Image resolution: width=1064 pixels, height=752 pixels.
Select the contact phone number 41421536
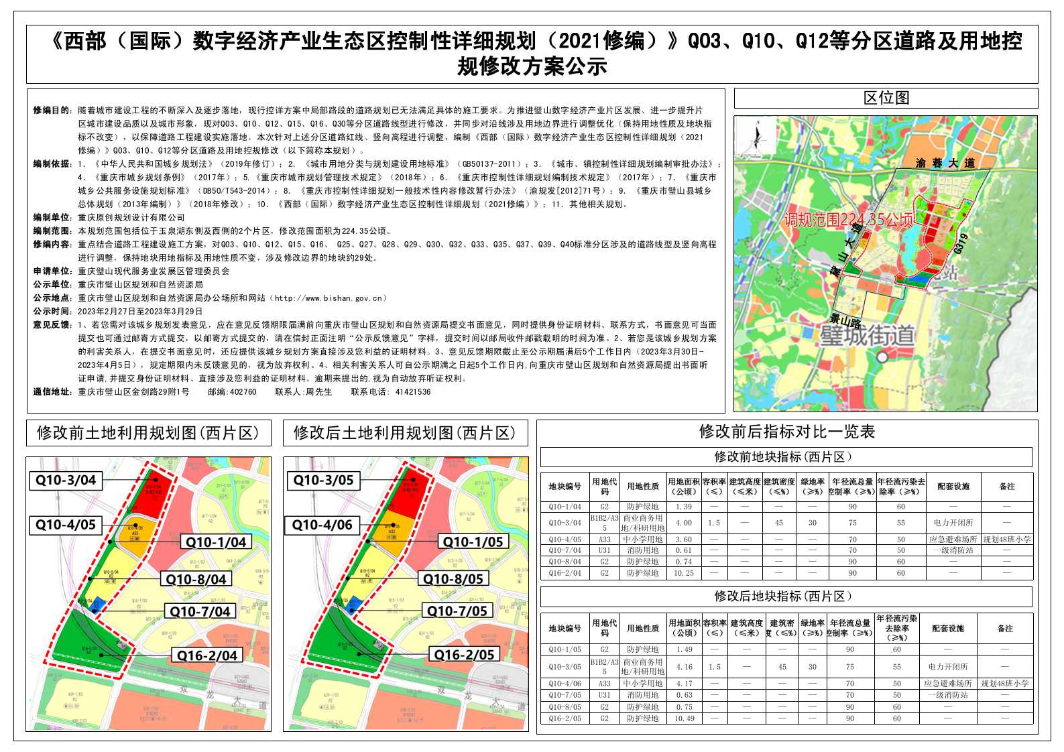[413, 392]
